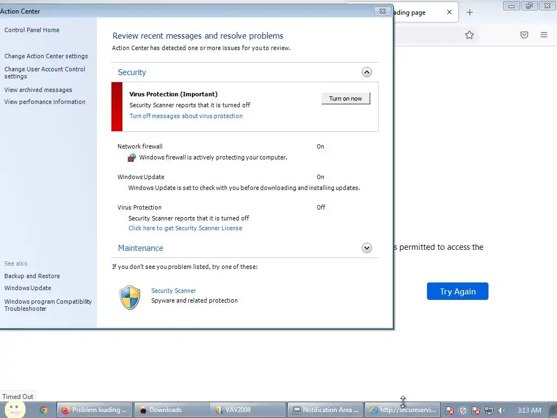Open the Firefox hamburger menu

(544, 35)
